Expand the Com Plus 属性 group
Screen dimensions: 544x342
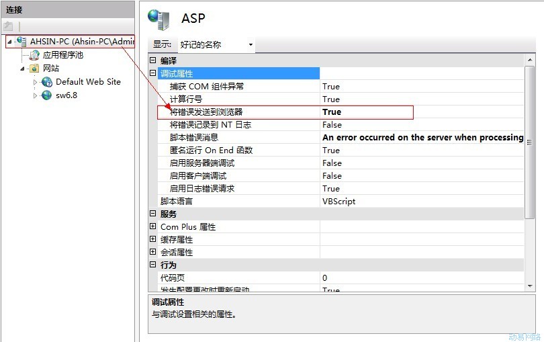(153, 227)
